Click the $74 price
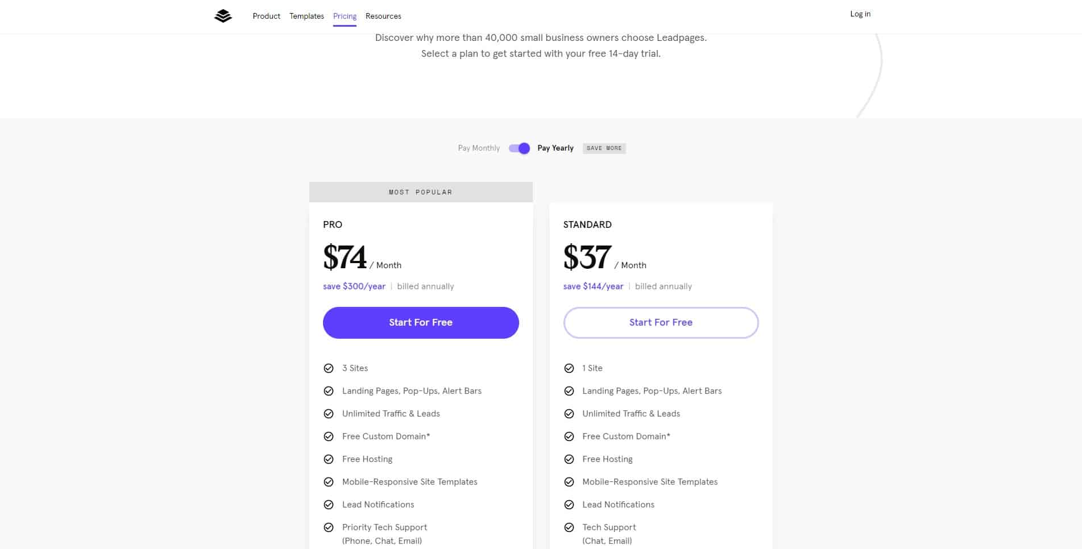The image size is (1082, 549). click(345, 257)
